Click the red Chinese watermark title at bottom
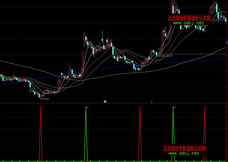The image size is (228, 162). point(184,149)
